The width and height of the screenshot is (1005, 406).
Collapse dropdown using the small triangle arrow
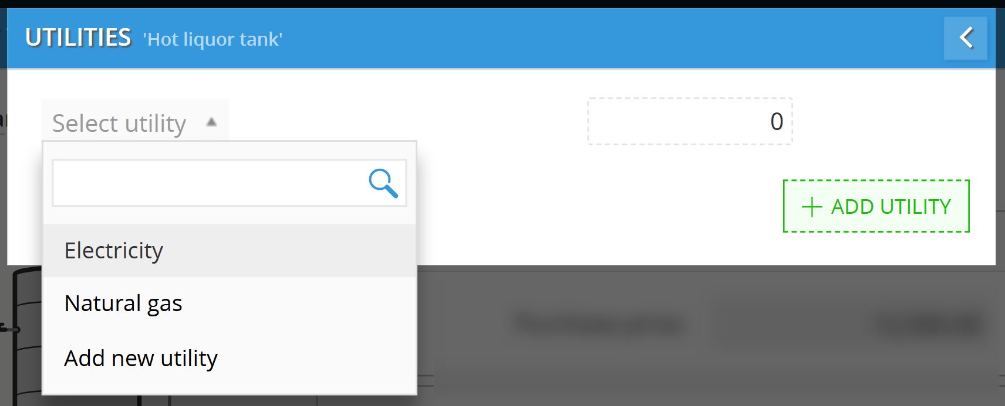click(211, 122)
